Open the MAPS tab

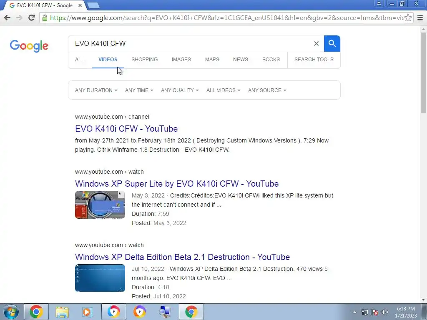(x=212, y=60)
